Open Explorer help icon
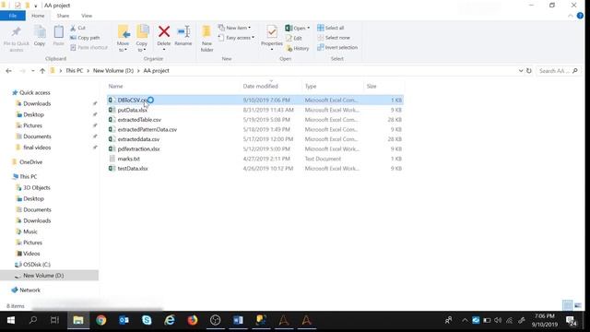The image size is (590, 332). point(580,16)
